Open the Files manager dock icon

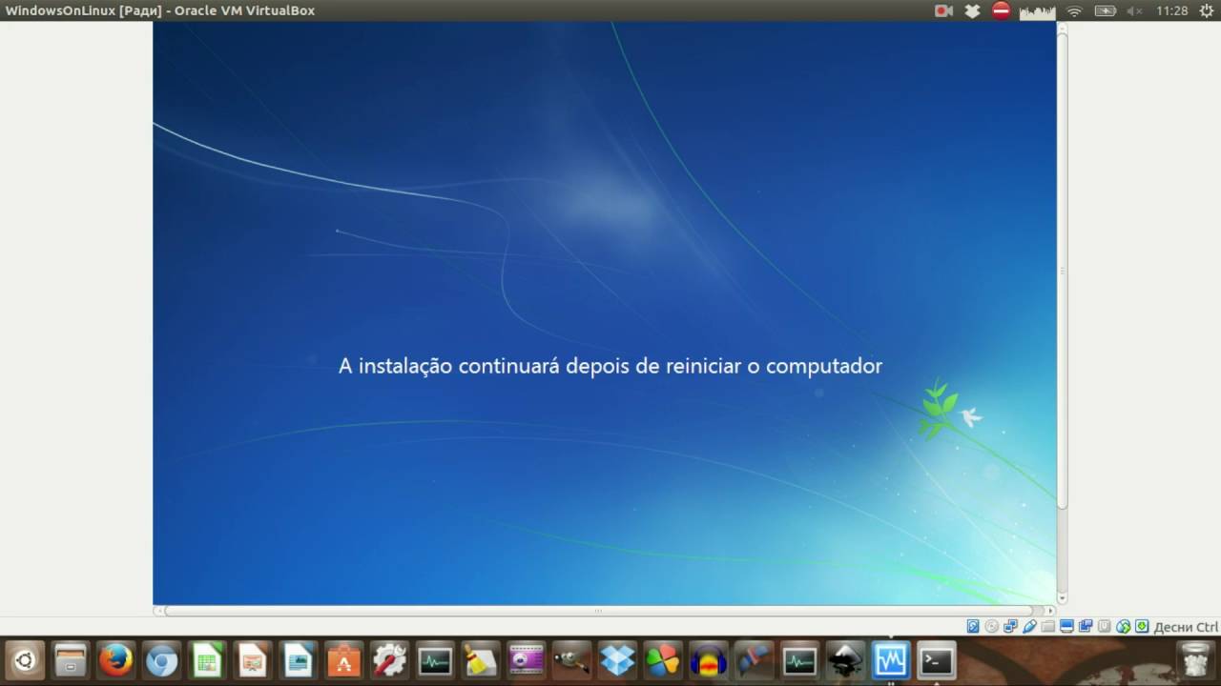coord(71,659)
